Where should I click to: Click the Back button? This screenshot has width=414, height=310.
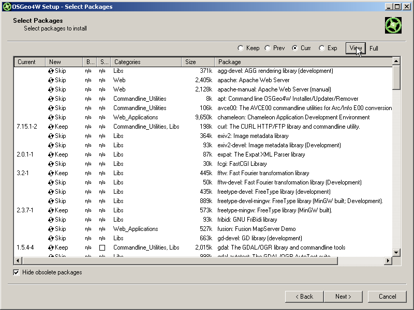[304, 297]
